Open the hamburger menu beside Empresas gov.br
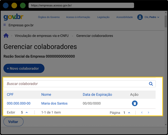The width and height of the screenshot is (168, 135). click(x=4, y=25)
